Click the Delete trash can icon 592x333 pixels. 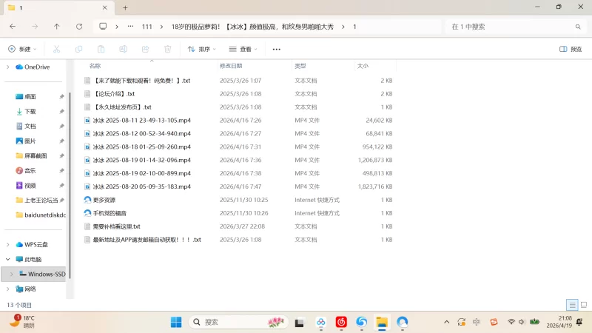tap(168, 49)
